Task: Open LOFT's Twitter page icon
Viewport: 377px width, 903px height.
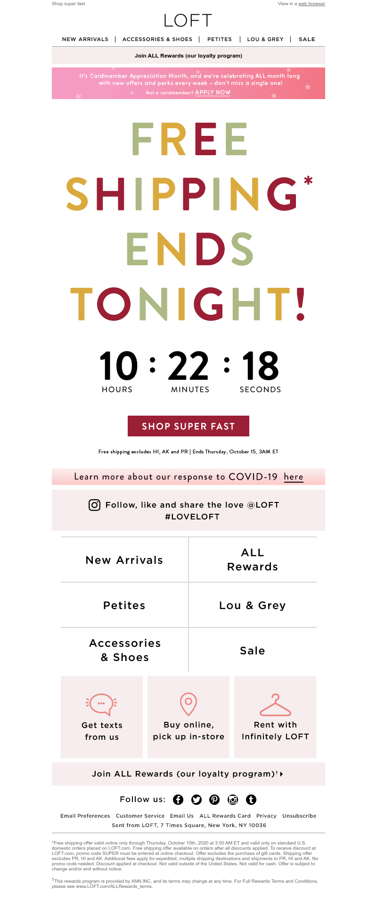Action: 197,799
